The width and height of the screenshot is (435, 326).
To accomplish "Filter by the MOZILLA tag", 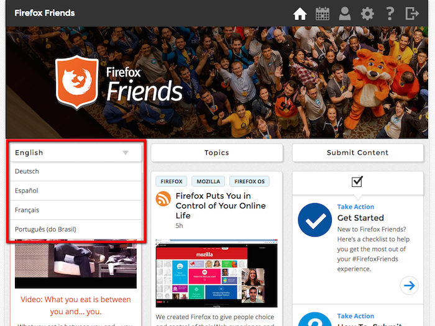I will click(208, 181).
